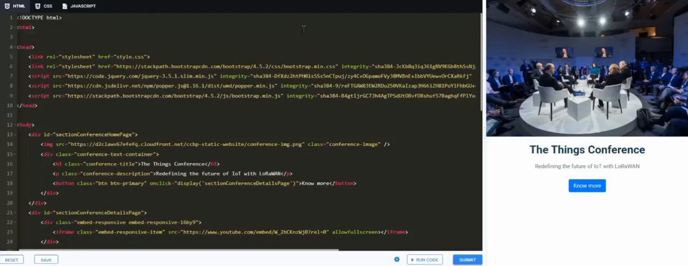688x266 pixels.
Task: Click the opening body tag line
Action: click(25, 125)
